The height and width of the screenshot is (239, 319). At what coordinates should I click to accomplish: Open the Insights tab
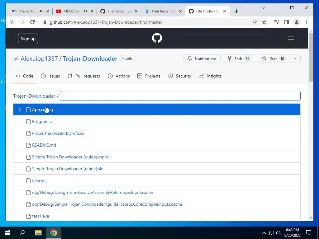click(210, 76)
